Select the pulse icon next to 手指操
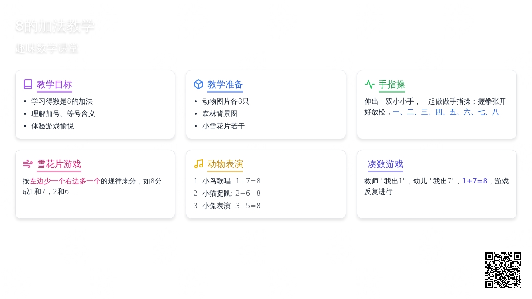Image resolution: width=532 pixels, height=299 pixels. [370, 84]
